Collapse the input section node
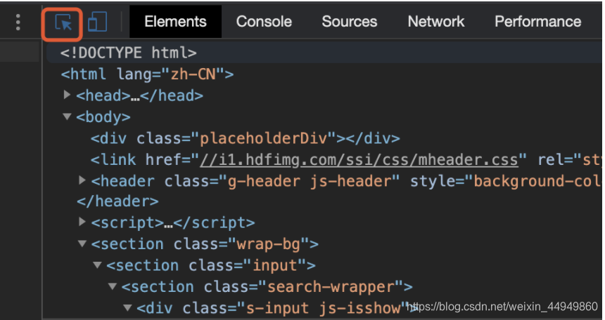Viewport: 605px width, 320px height. (97, 265)
